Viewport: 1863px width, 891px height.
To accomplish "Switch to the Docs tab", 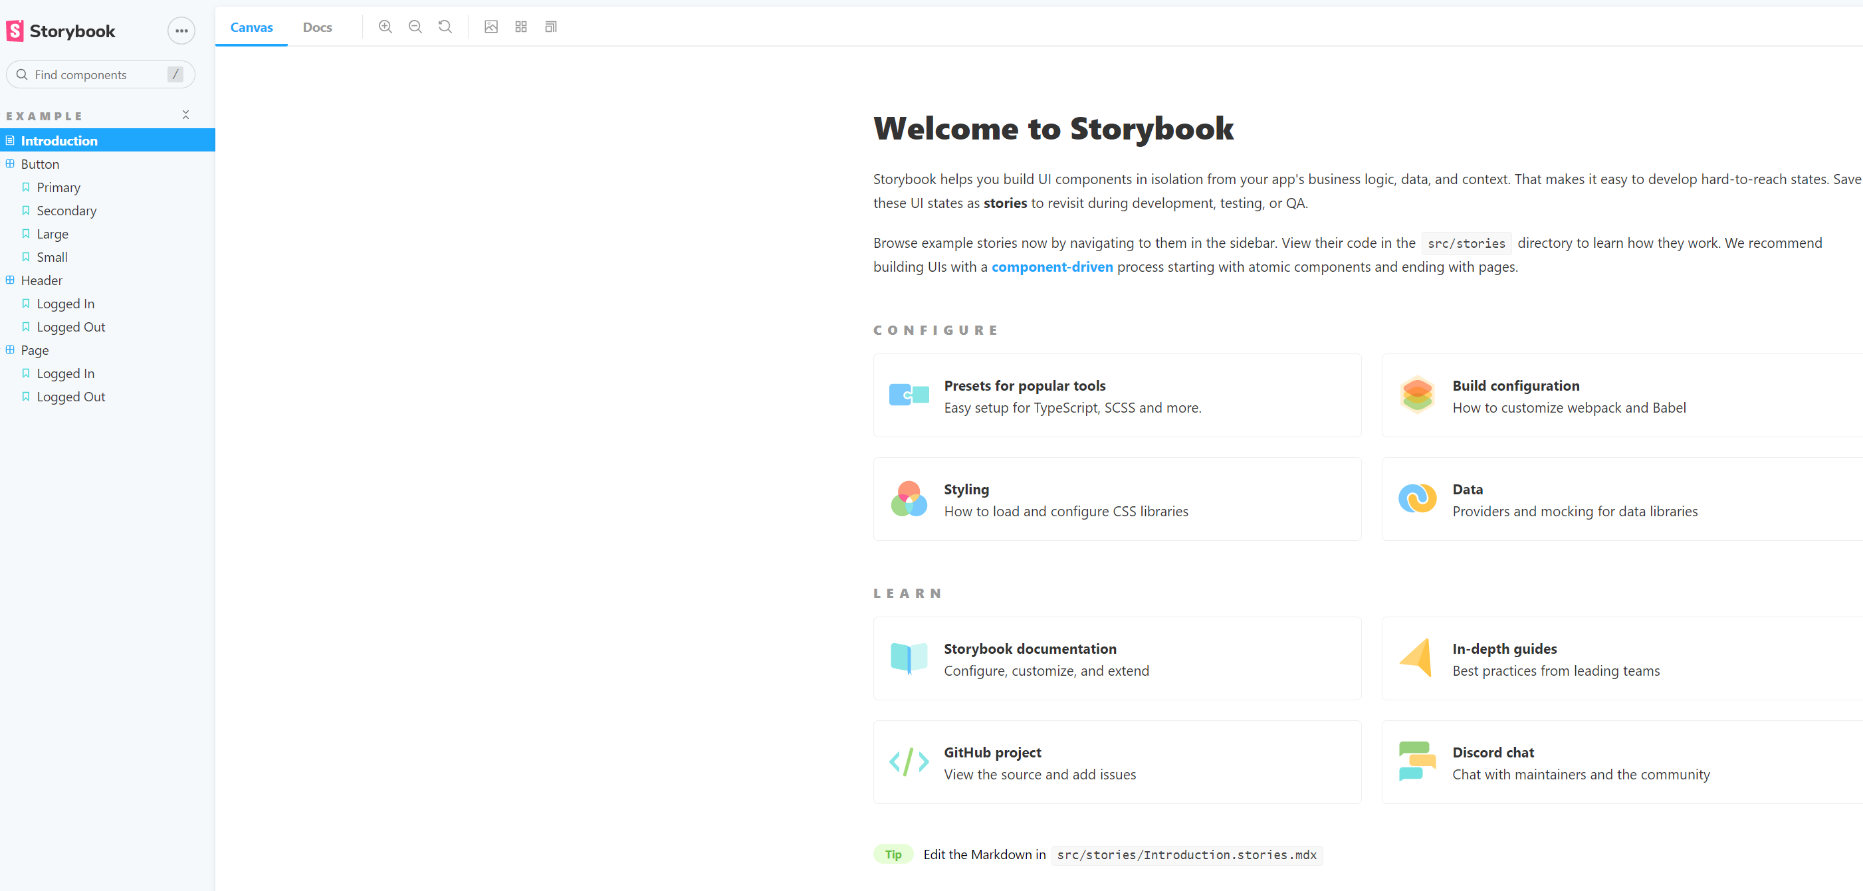I will 318,27.
